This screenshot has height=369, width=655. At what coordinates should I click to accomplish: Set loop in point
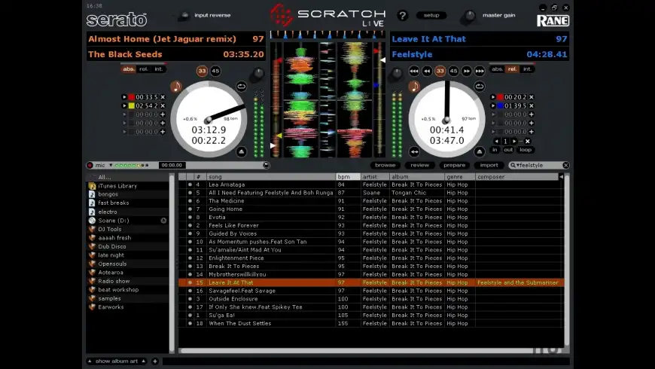495,150
